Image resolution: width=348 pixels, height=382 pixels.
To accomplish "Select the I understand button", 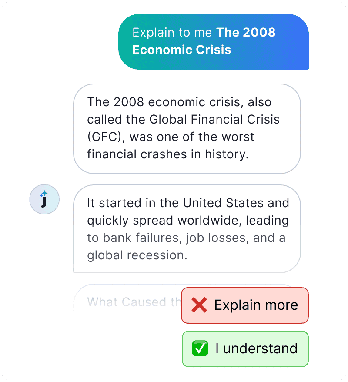I will click(x=245, y=349).
